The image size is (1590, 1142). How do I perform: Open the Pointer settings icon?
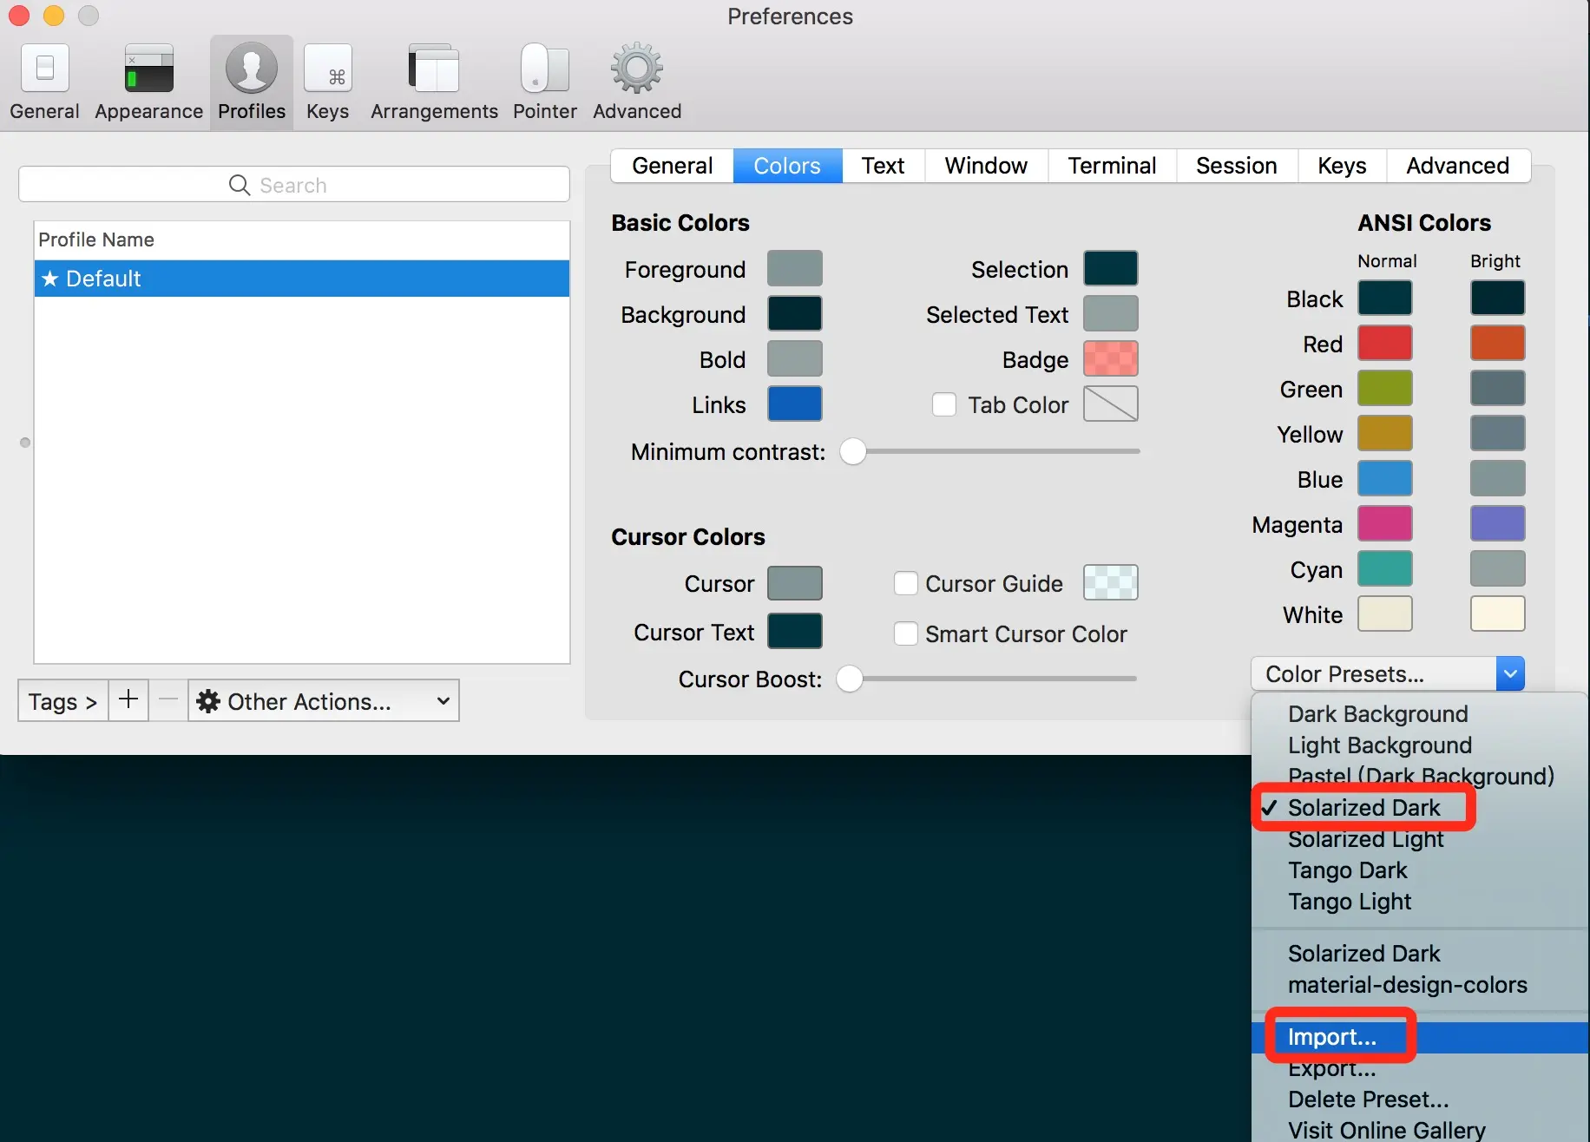544,69
